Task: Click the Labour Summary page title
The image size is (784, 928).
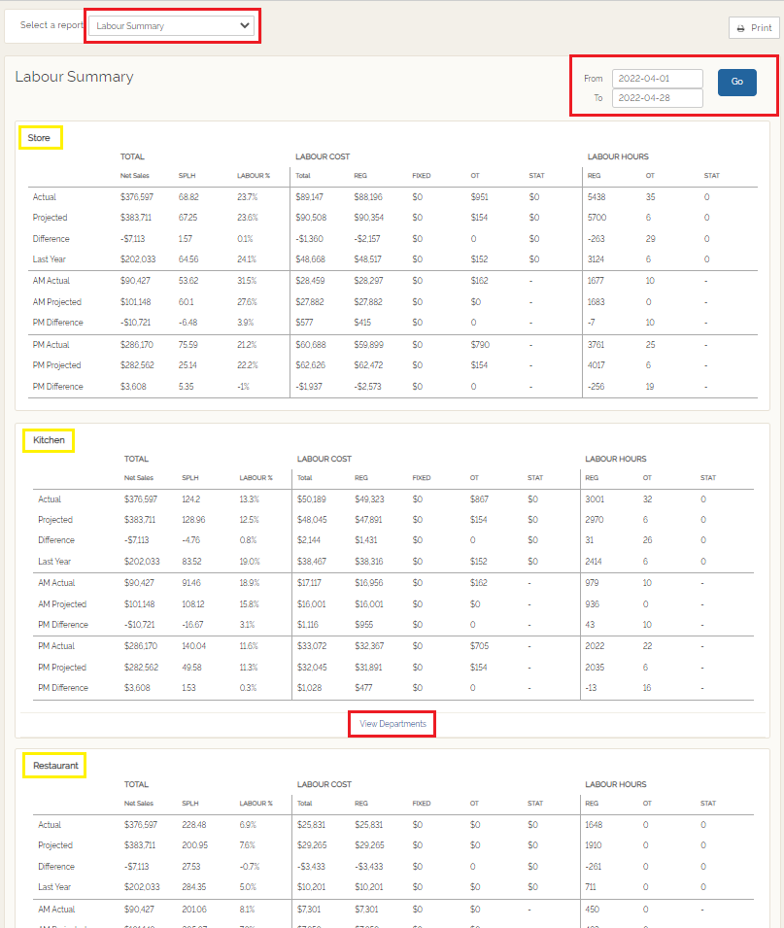Action: pos(74,77)
